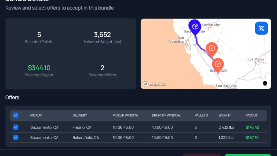
Task: Click the DROPOFF WINDOW column header
Action: [166, 115]
